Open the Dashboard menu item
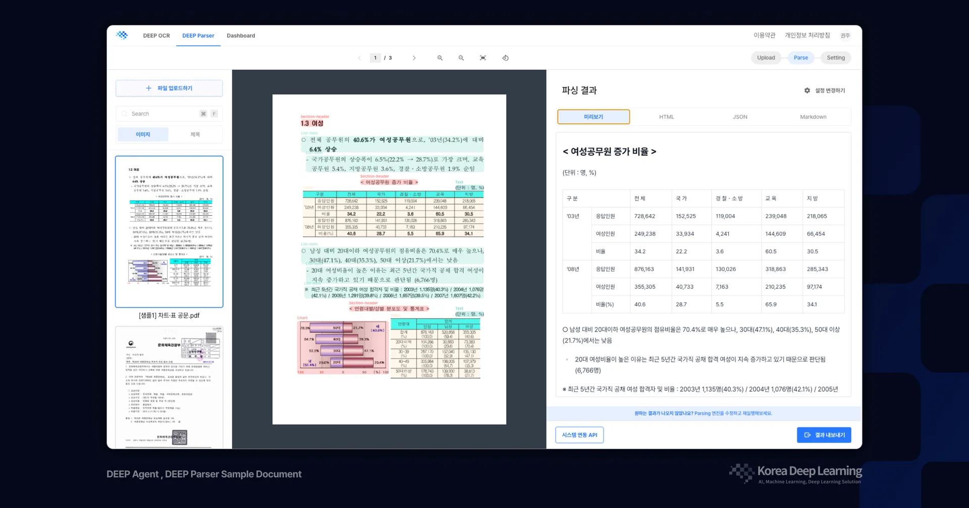 point(241,35)
